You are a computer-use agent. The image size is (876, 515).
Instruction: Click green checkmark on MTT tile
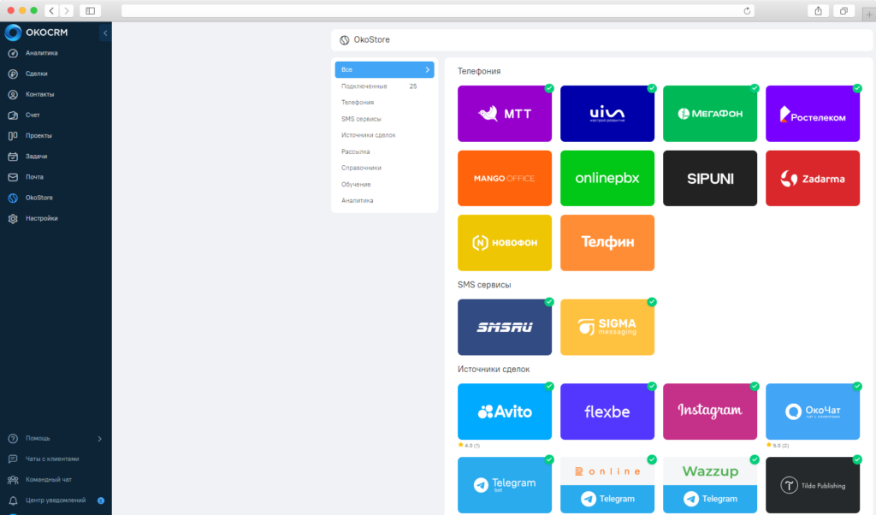coord(549,88)
